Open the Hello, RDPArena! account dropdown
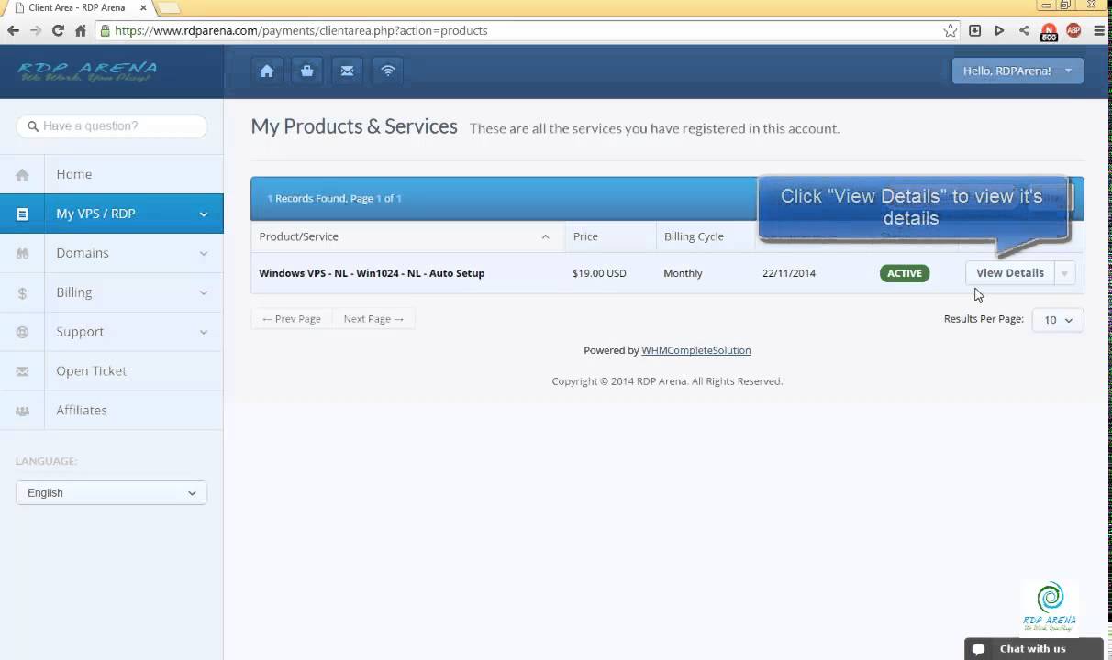Screen dimensions: 1112x660 (x=1017, y=71)
